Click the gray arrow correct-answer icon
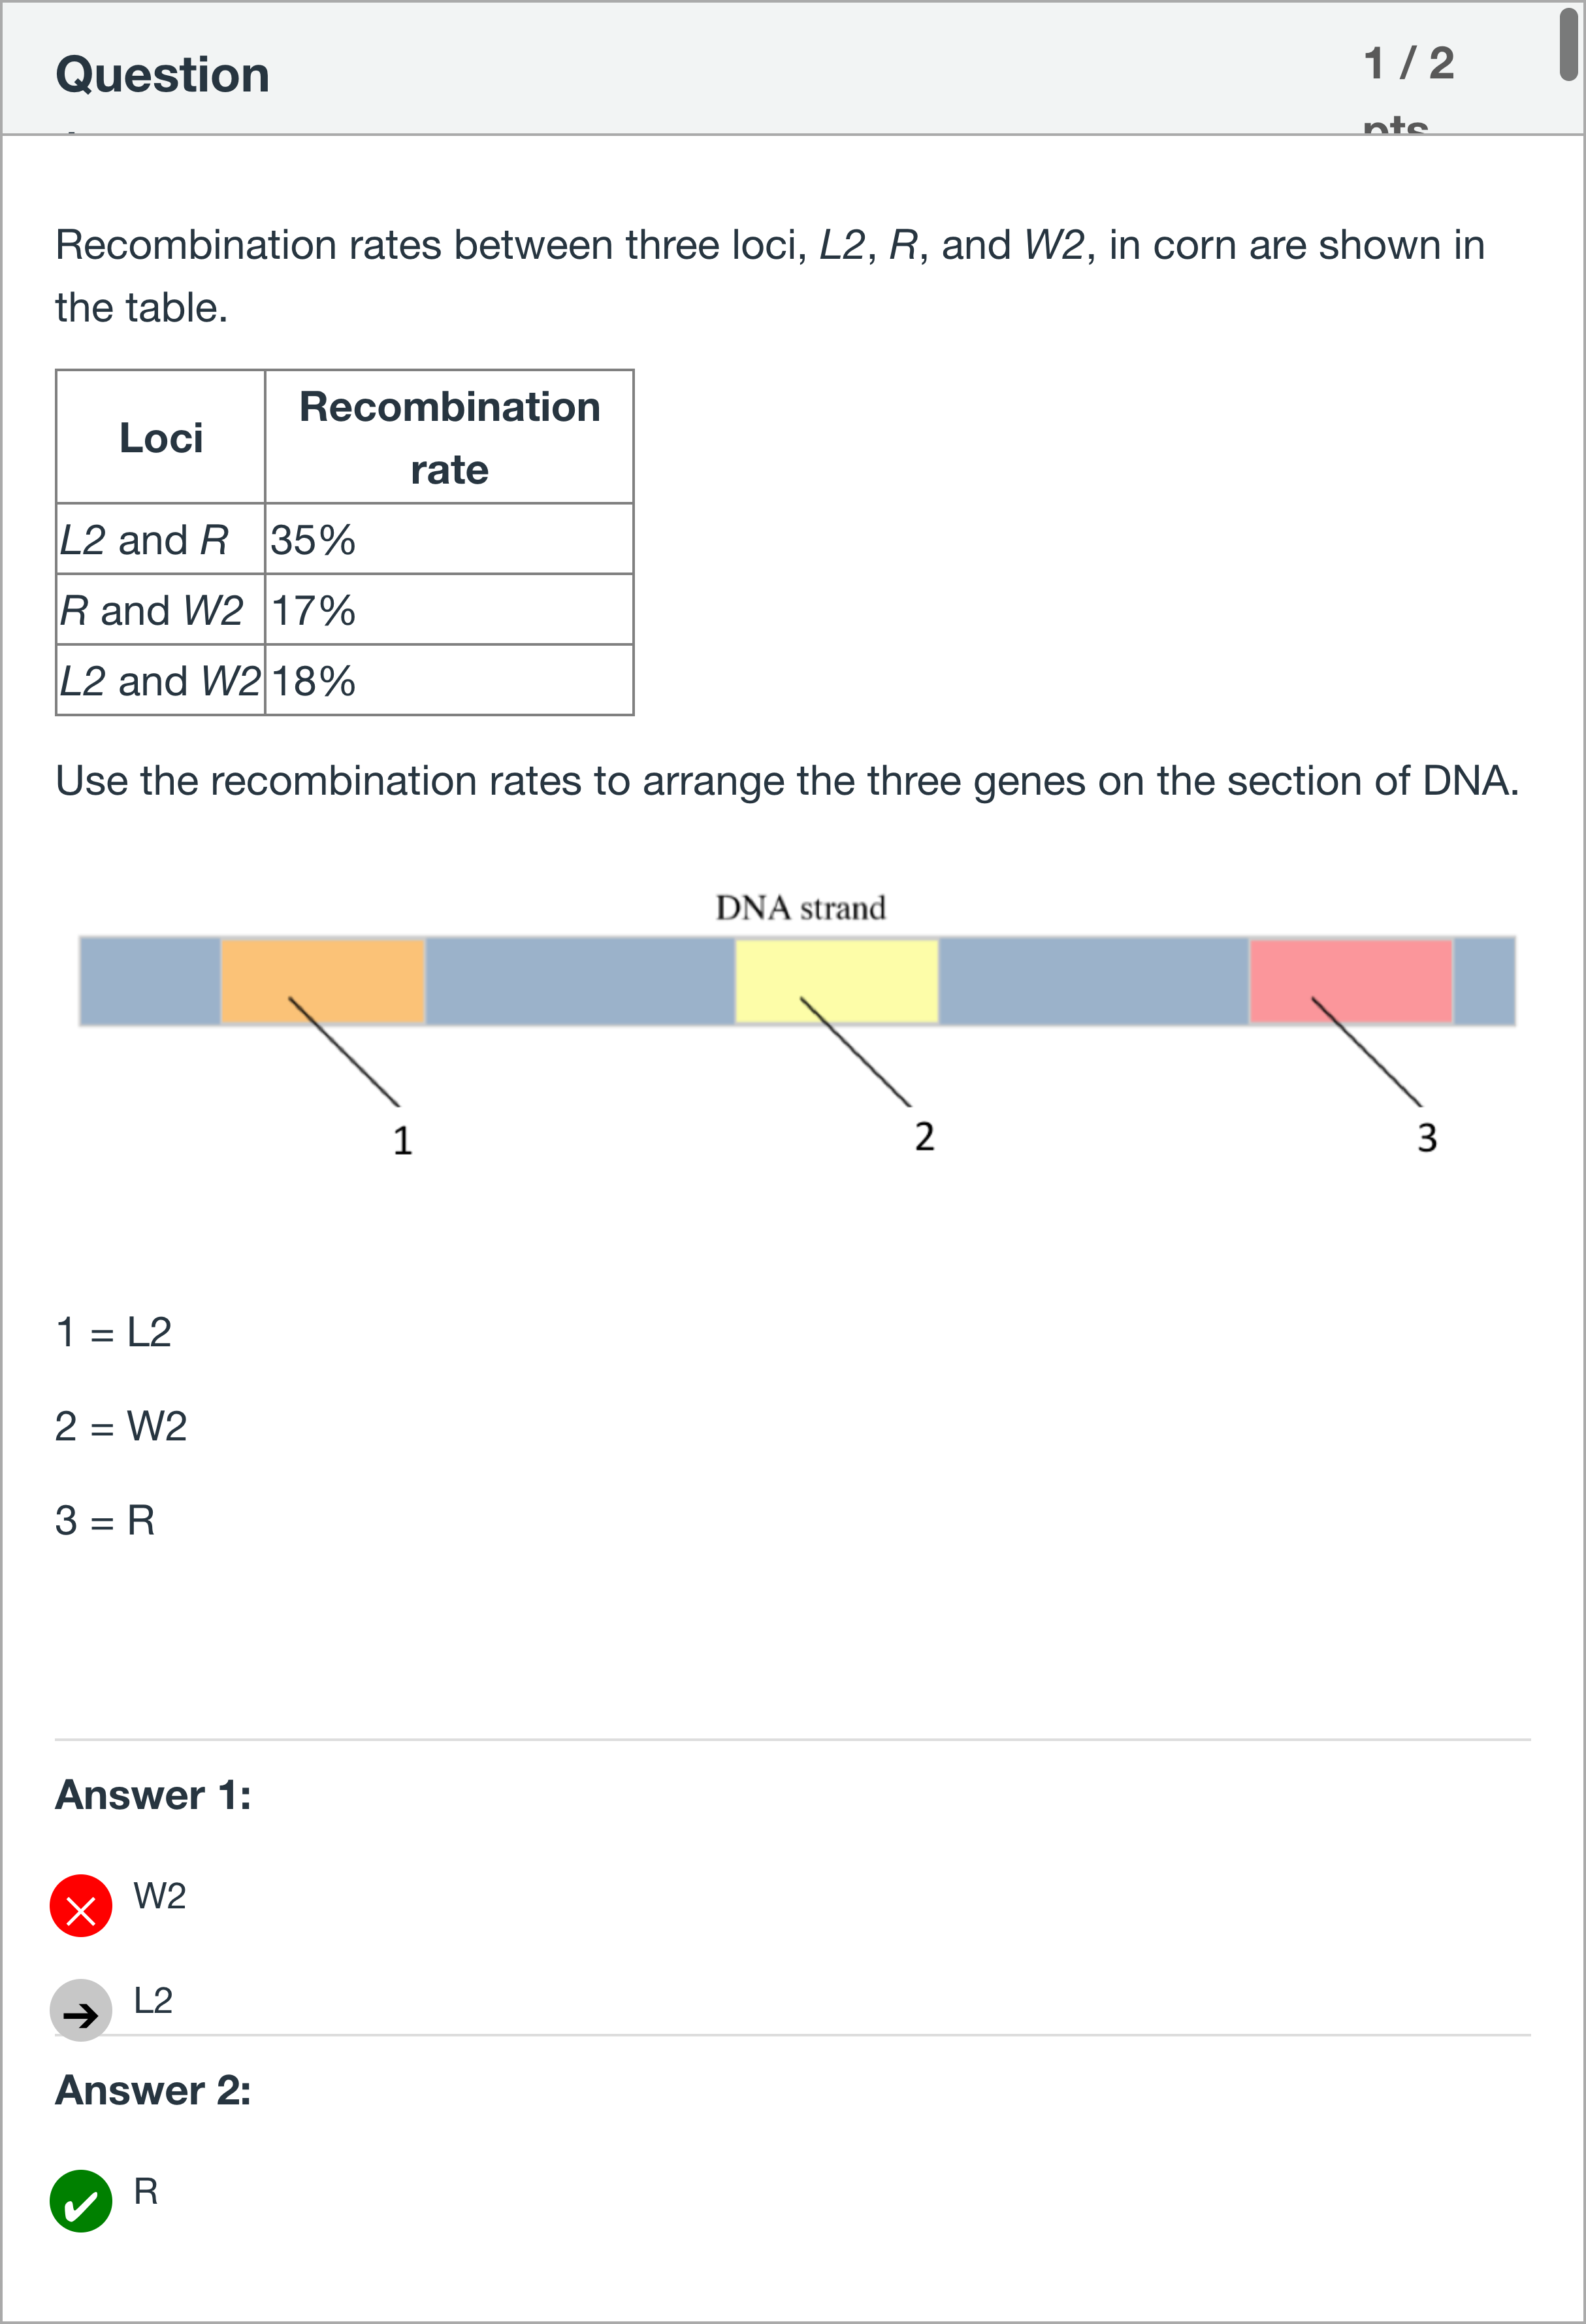The height and width of the screenshot is (2324, 1586). click(81, 2010)
